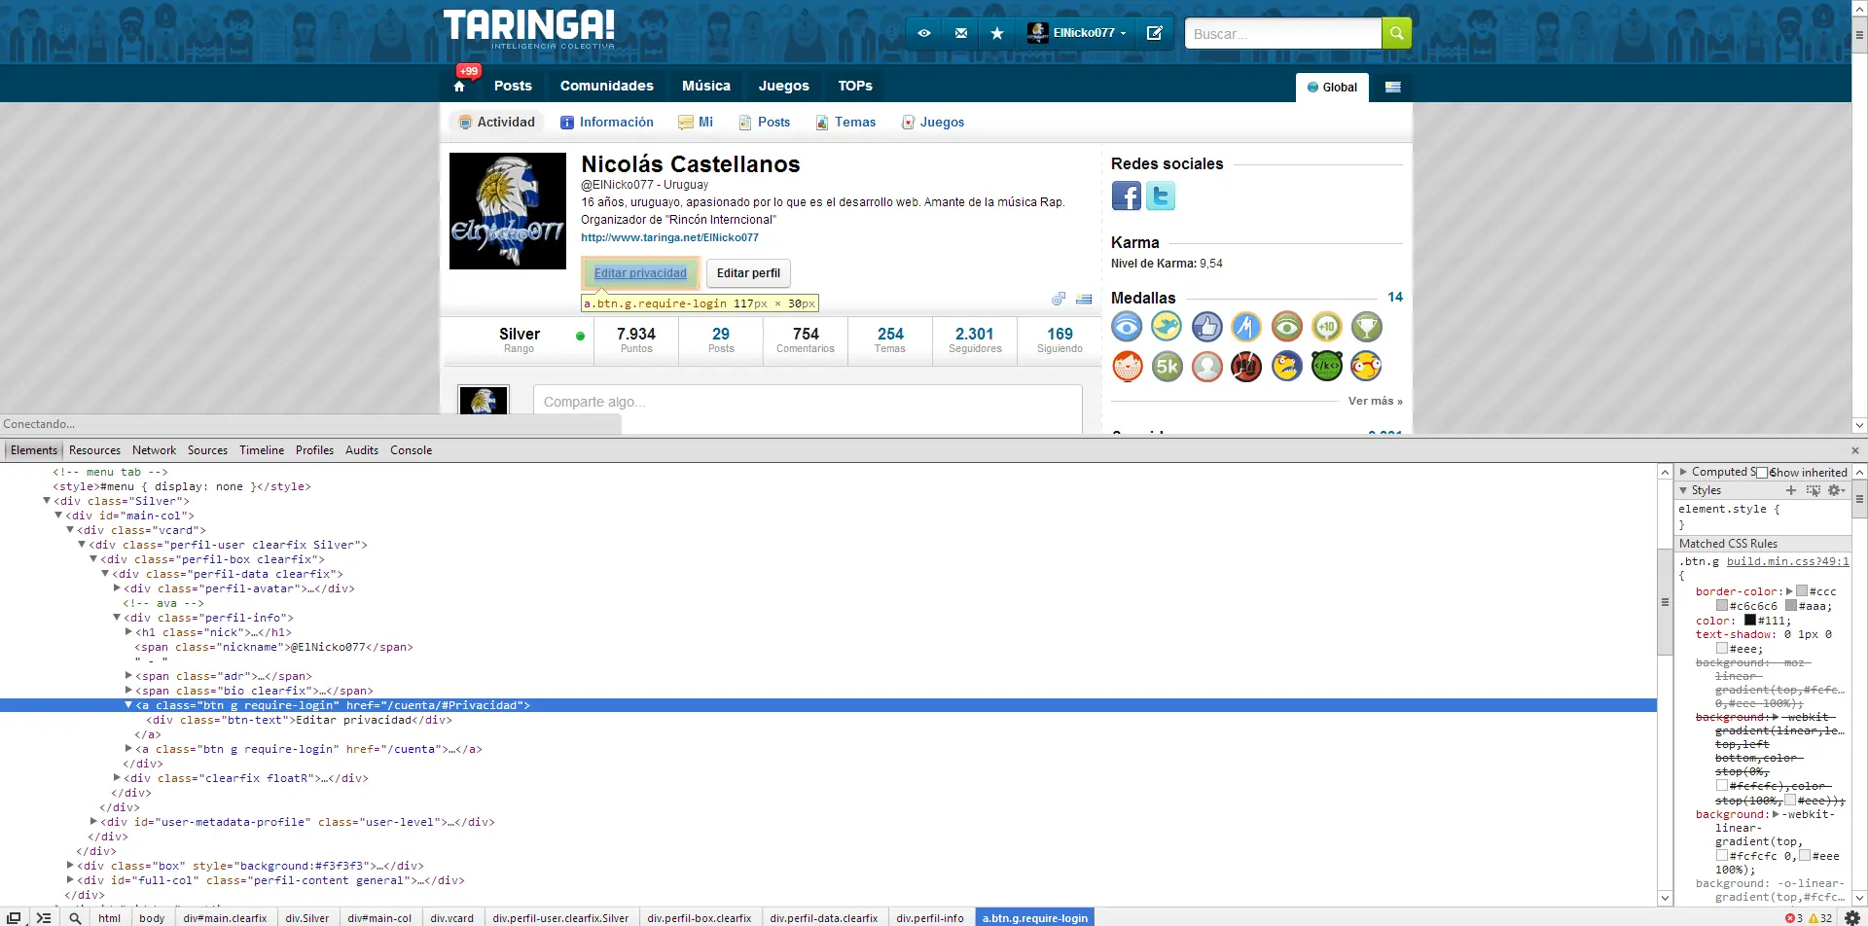Screen dimensions: 1868x926
Task: Click the Uruguay flag next to Global
Action: click(x=1392, y=87)
